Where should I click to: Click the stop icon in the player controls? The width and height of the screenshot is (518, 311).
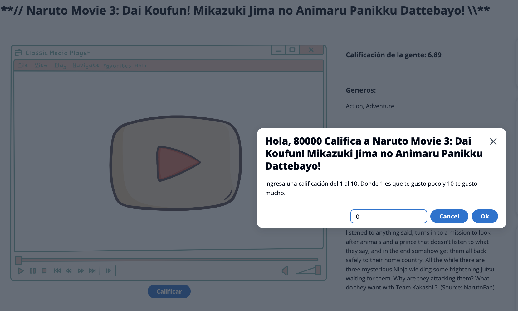pyautogui.click(x=44, y=270)
